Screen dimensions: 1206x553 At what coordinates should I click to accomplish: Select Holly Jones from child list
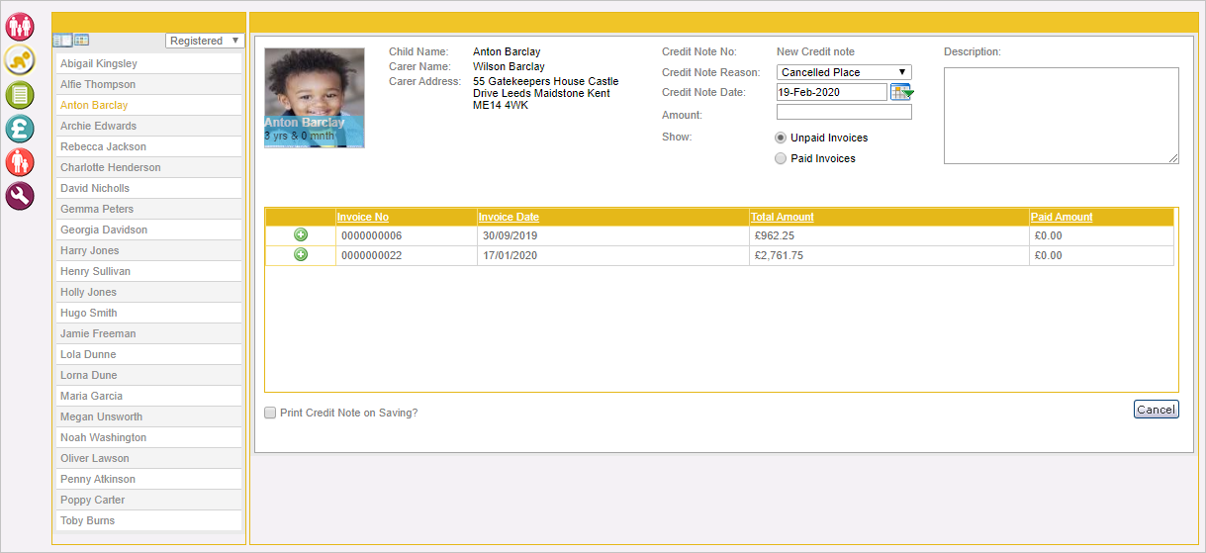[x=148, y=292]
